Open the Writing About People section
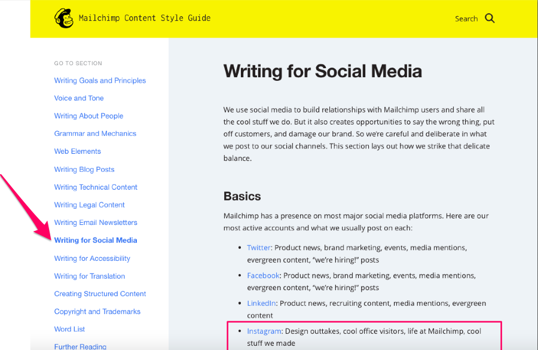This screenshot has height=350, width=538. click(x=88, y=115)
